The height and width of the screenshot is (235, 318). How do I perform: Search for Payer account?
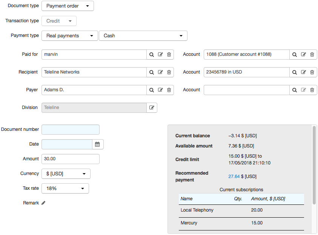(x=295, y=90)
